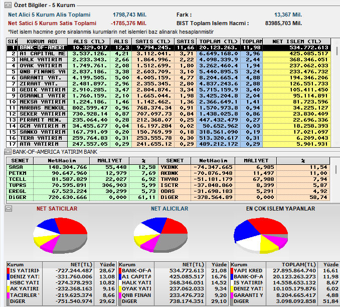Select the TERA YATIRIM row
The height and width of the screenshot is (307, 340).
168,138
